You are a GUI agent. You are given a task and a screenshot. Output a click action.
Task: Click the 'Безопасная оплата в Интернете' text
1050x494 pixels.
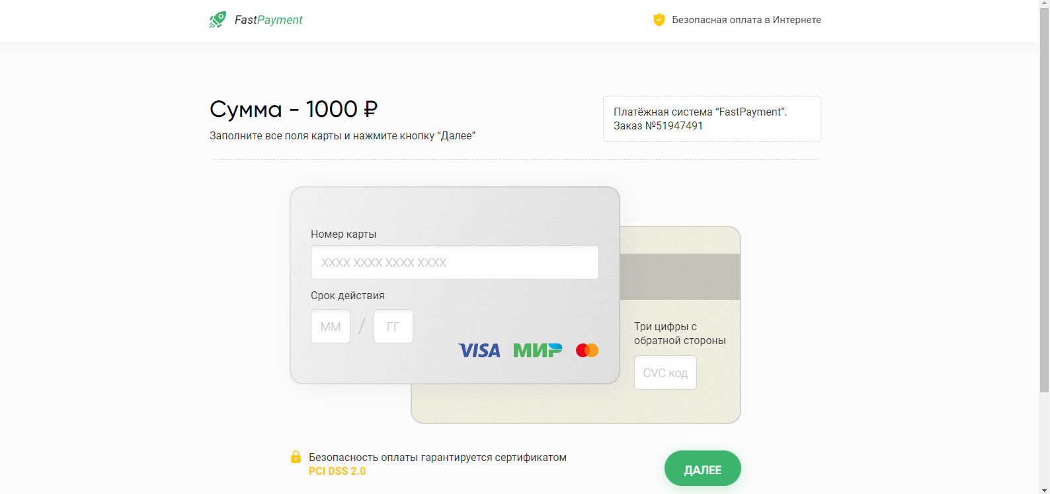pos(747,20)
